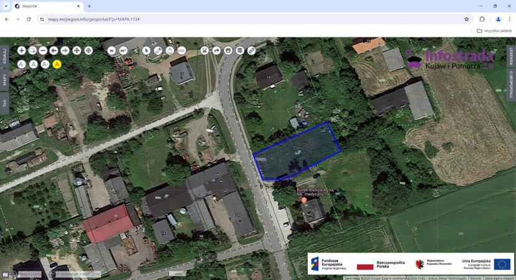Click the Infostrada Kujaw i Pomorza logo
This screenshot has height=280, width=516.
449,59
